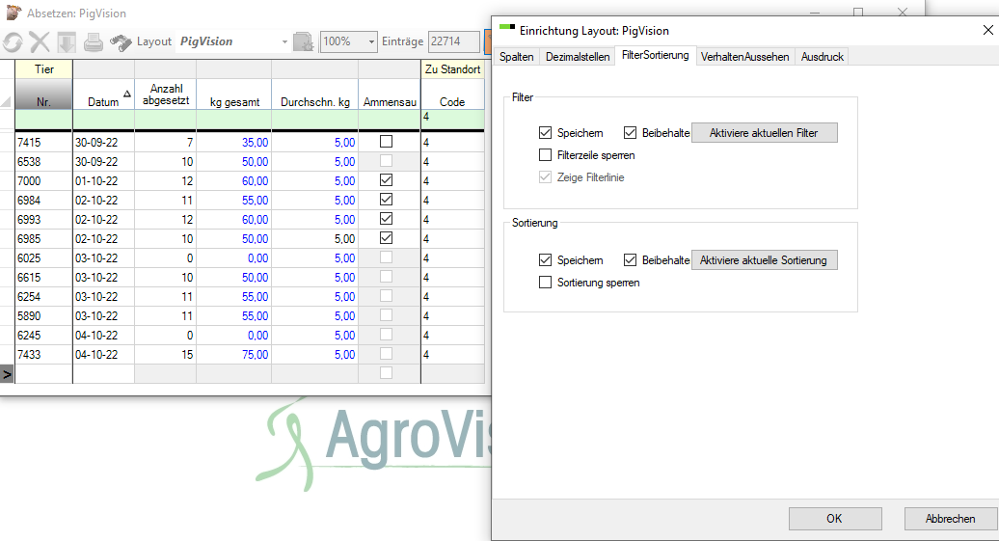Click Aktiviere aktuellen Filter button

(x=764, y=132)
